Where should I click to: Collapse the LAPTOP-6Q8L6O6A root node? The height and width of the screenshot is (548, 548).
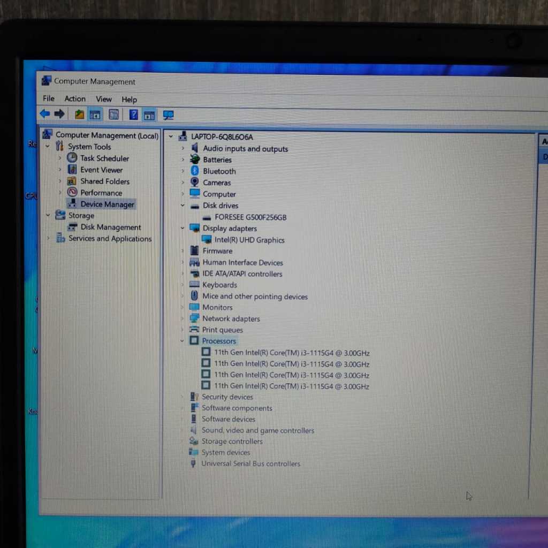click(x=171, y=136)
